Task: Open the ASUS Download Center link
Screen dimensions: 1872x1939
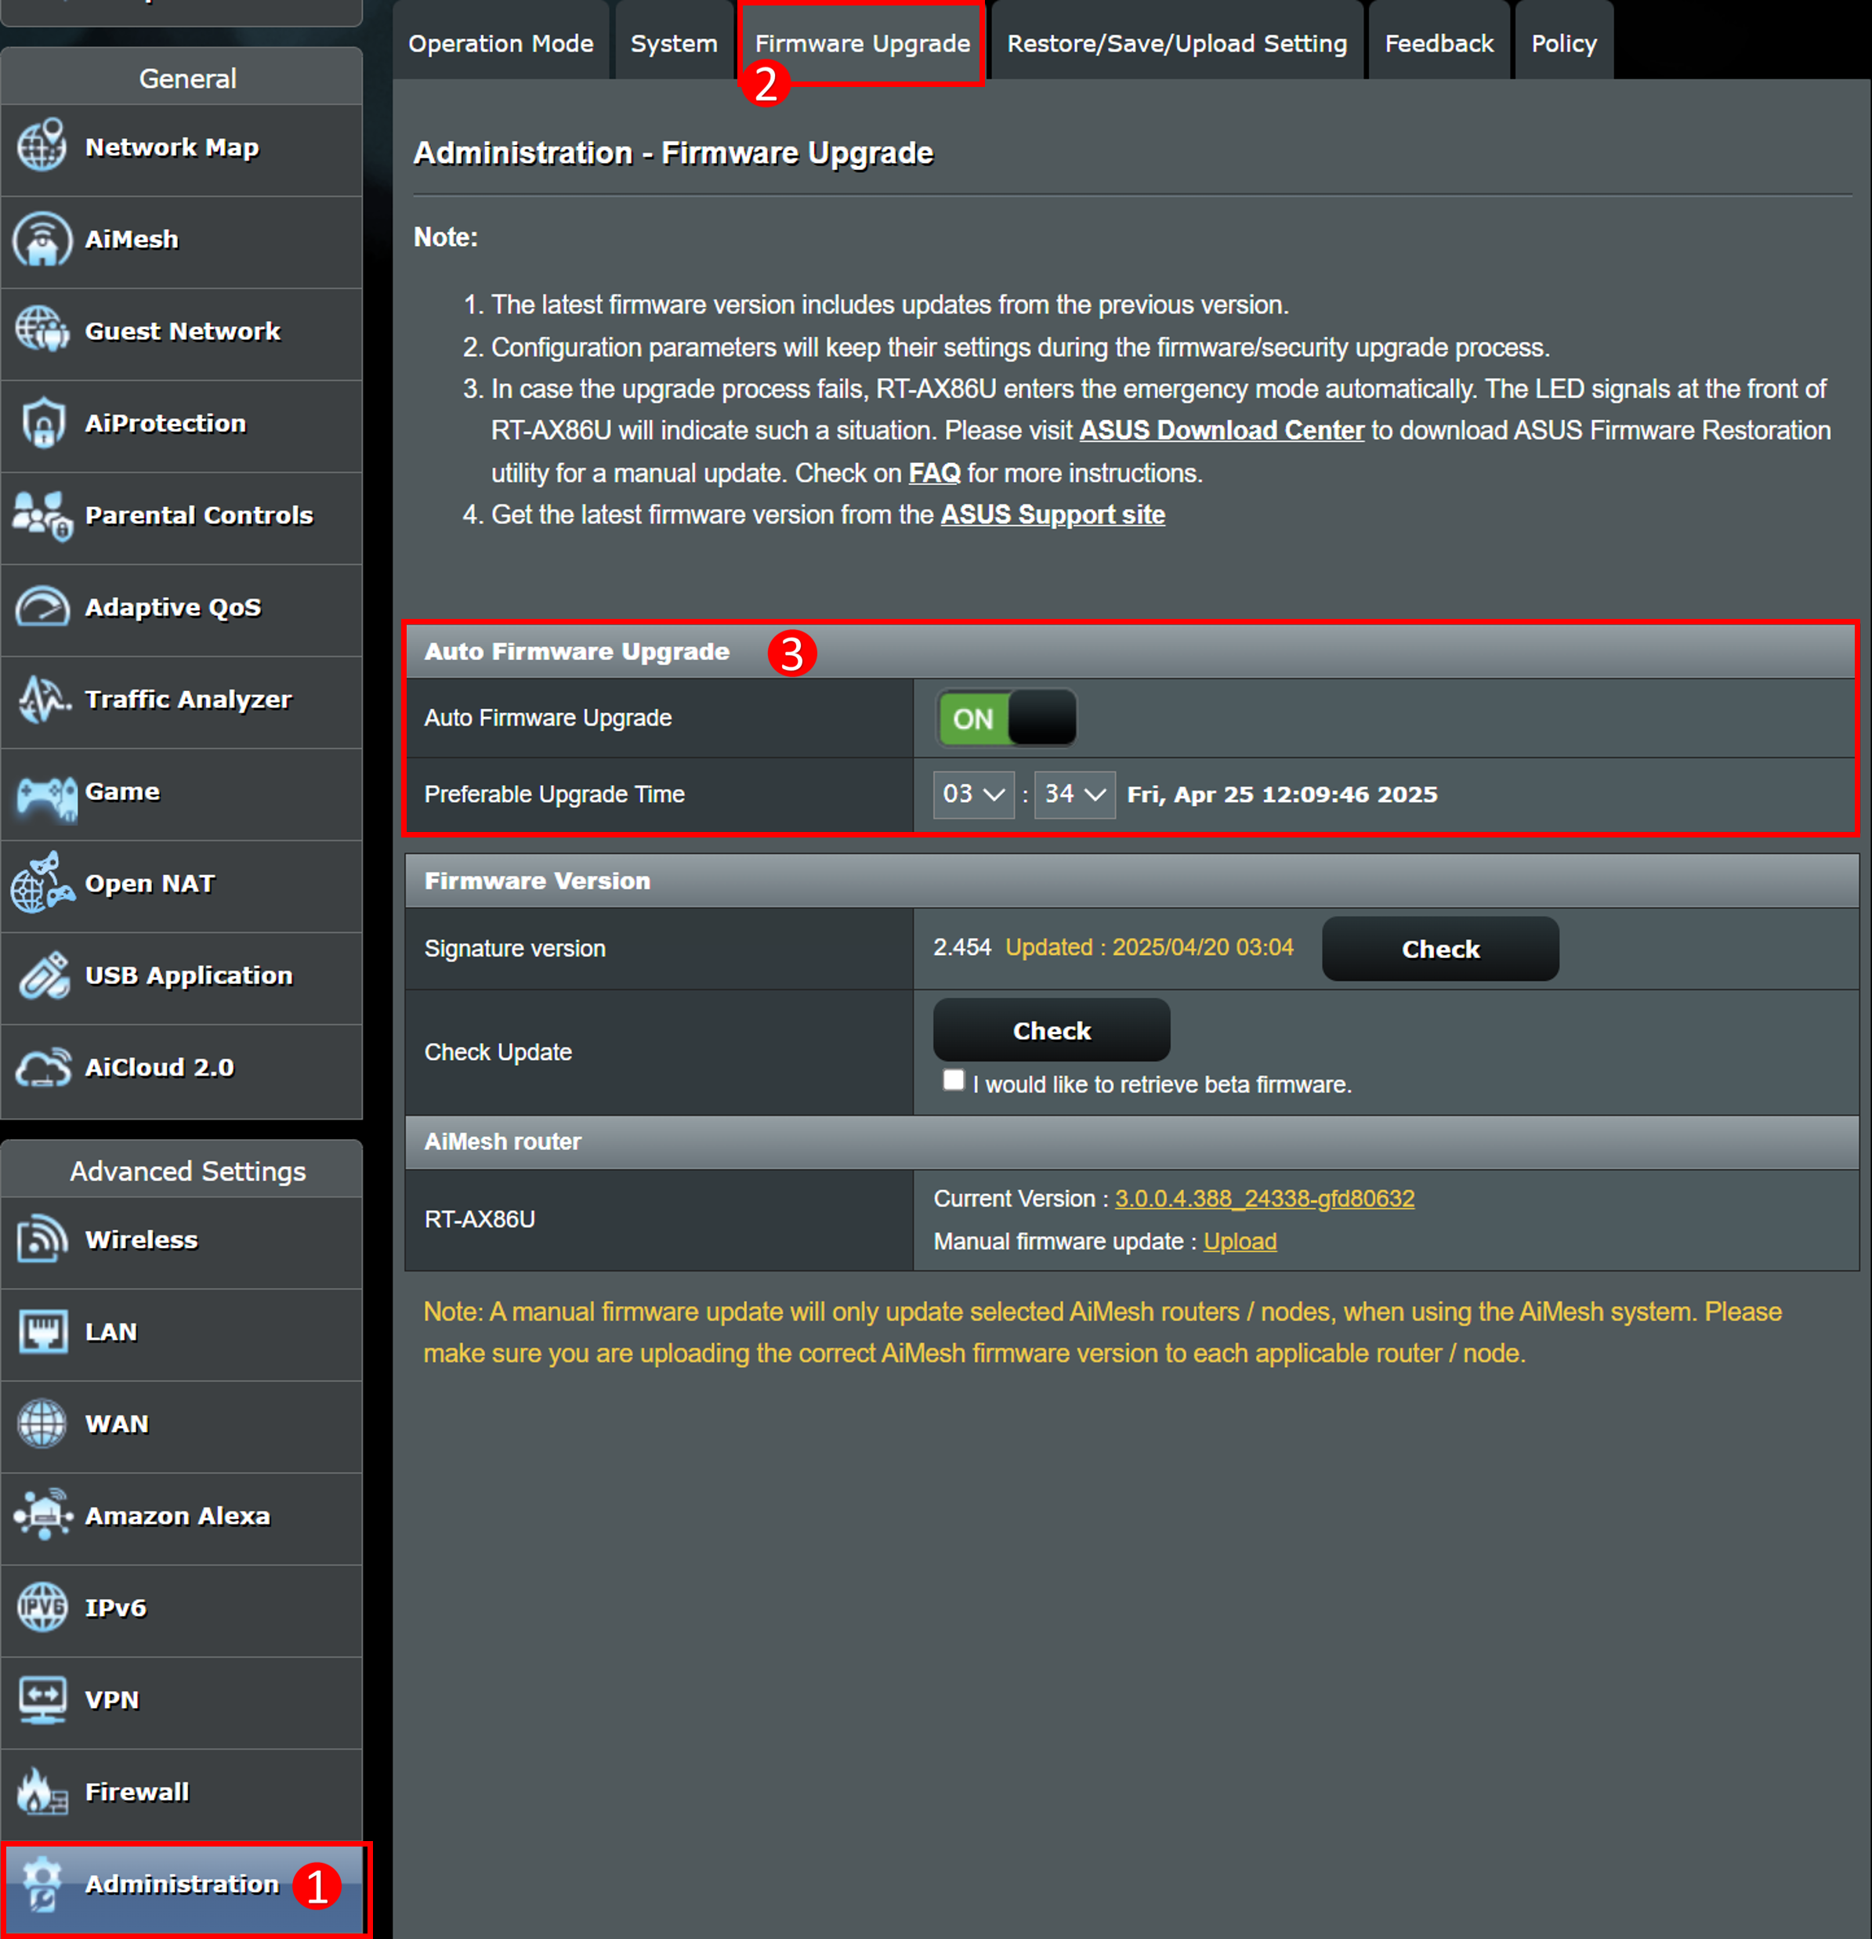Action: [x=1221, y=430]
